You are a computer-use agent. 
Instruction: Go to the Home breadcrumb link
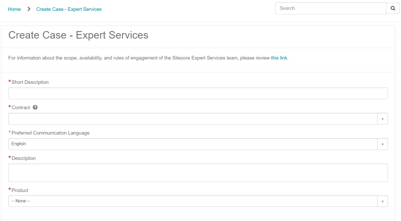[15, 9]
